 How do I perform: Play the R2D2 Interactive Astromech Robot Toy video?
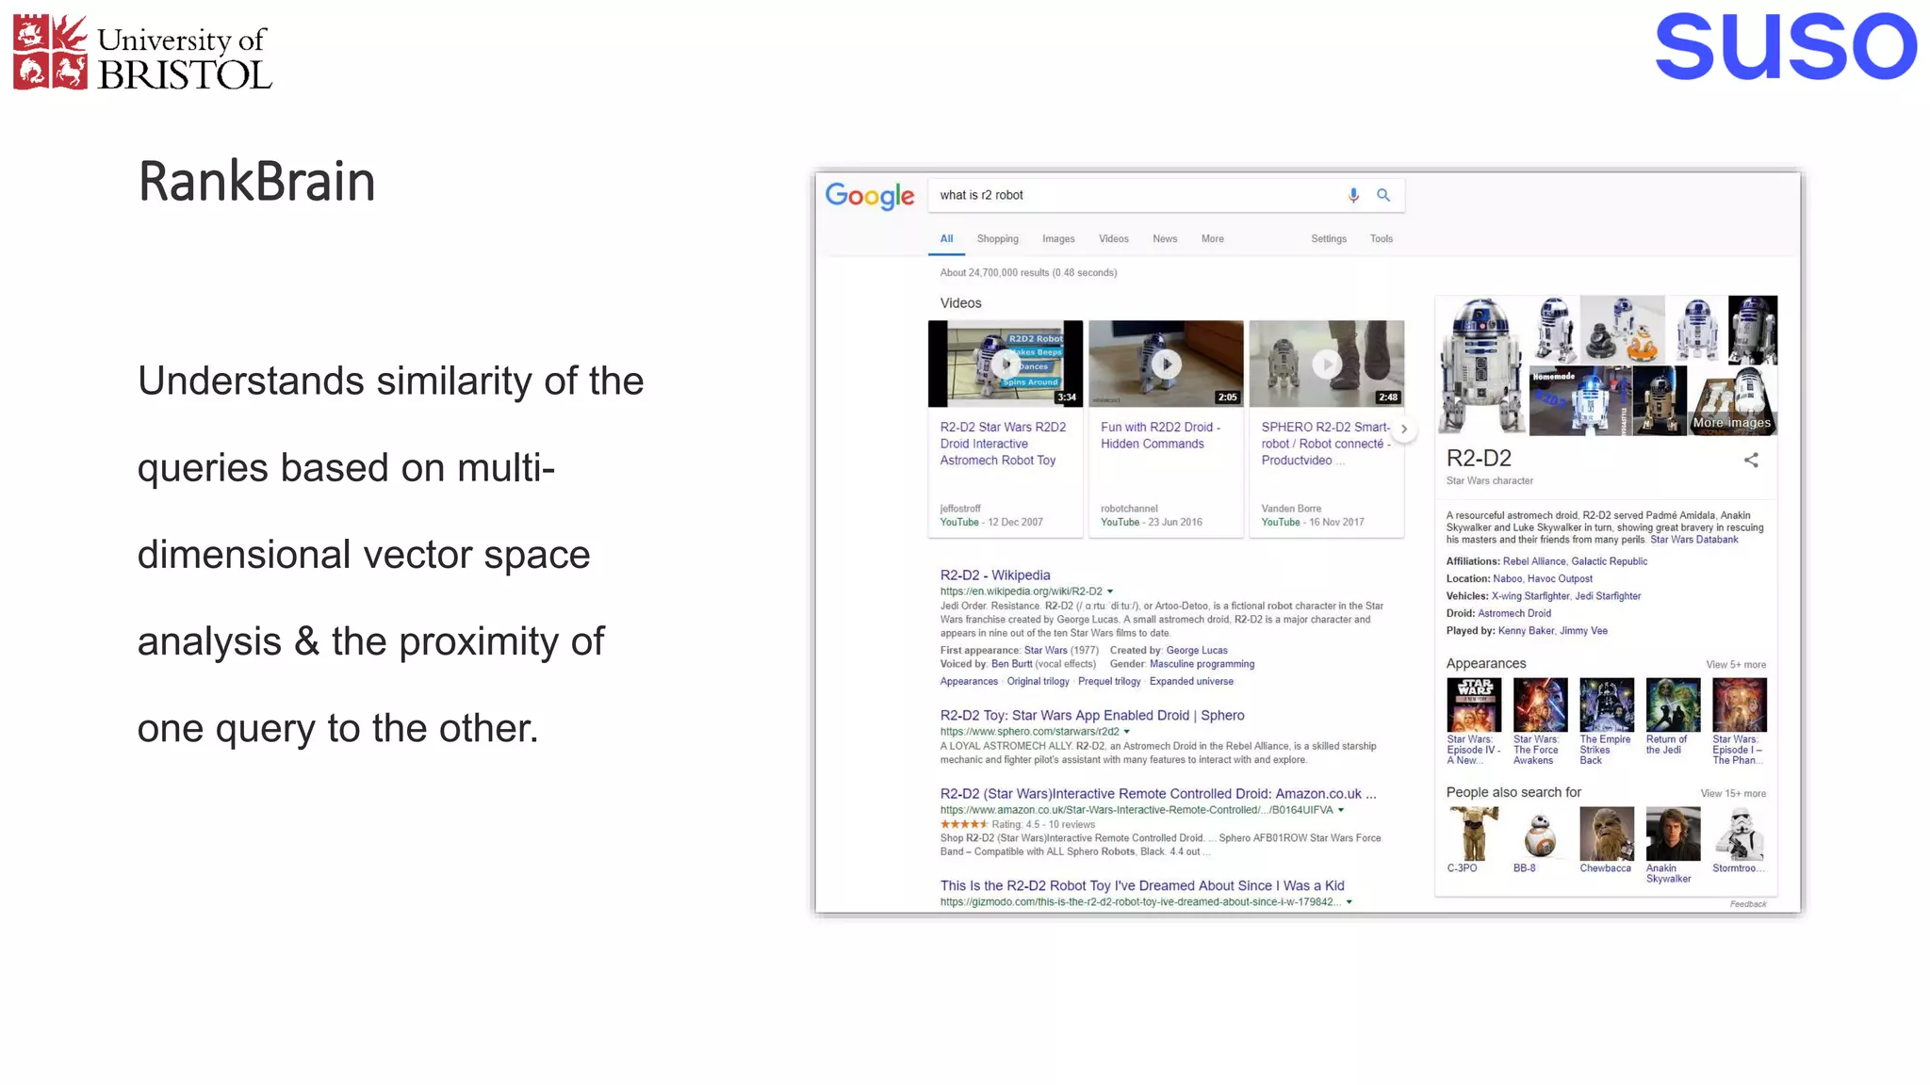point(1006,364)
